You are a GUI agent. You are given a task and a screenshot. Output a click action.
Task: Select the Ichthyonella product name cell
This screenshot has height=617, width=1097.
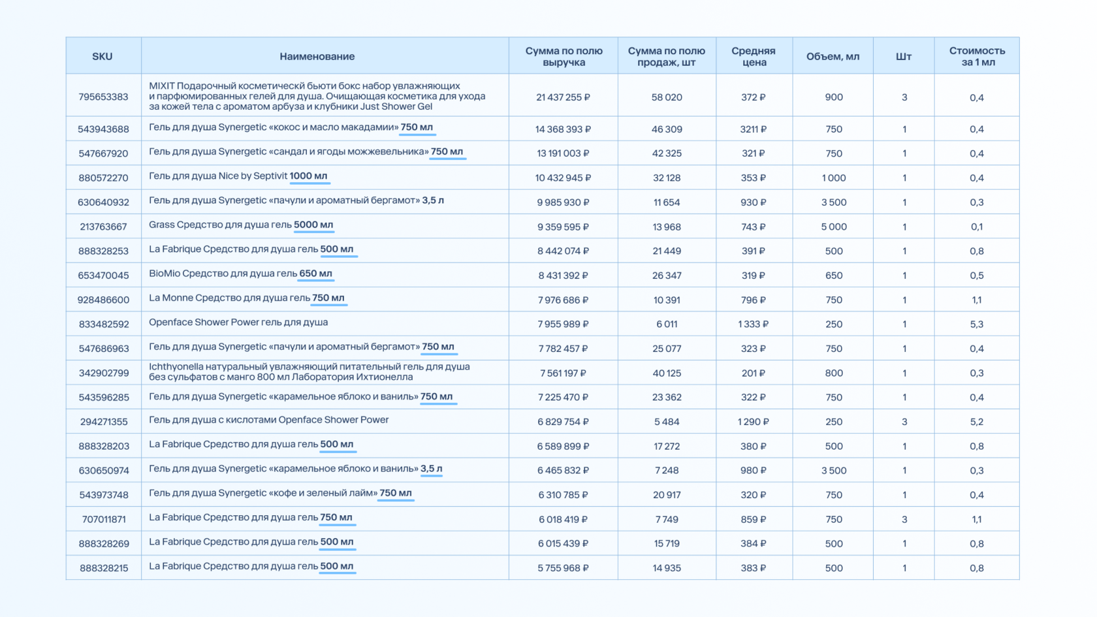pos(310,372)
